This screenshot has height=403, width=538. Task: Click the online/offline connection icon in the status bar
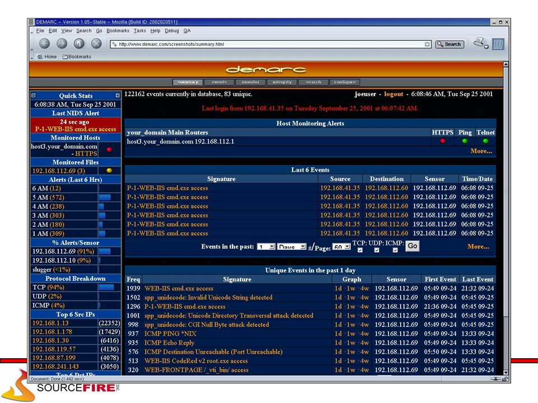tap(495, 379)
